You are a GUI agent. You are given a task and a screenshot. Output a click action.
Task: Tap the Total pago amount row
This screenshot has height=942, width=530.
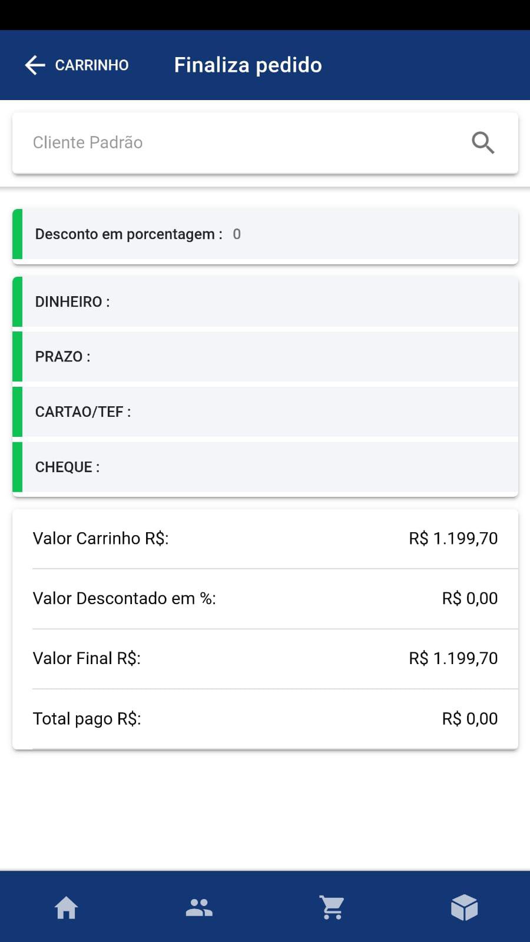click(265, 718)
